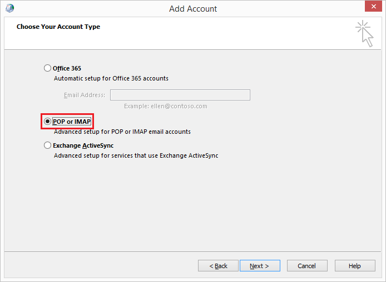The width and height of the screenshot is (386, 282).
Task: Open Help for the dialog
Action: click(355, 266)
